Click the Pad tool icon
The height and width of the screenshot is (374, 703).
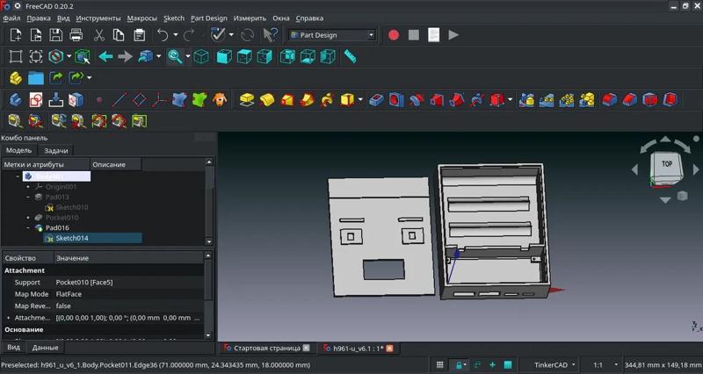pos(247,99)
